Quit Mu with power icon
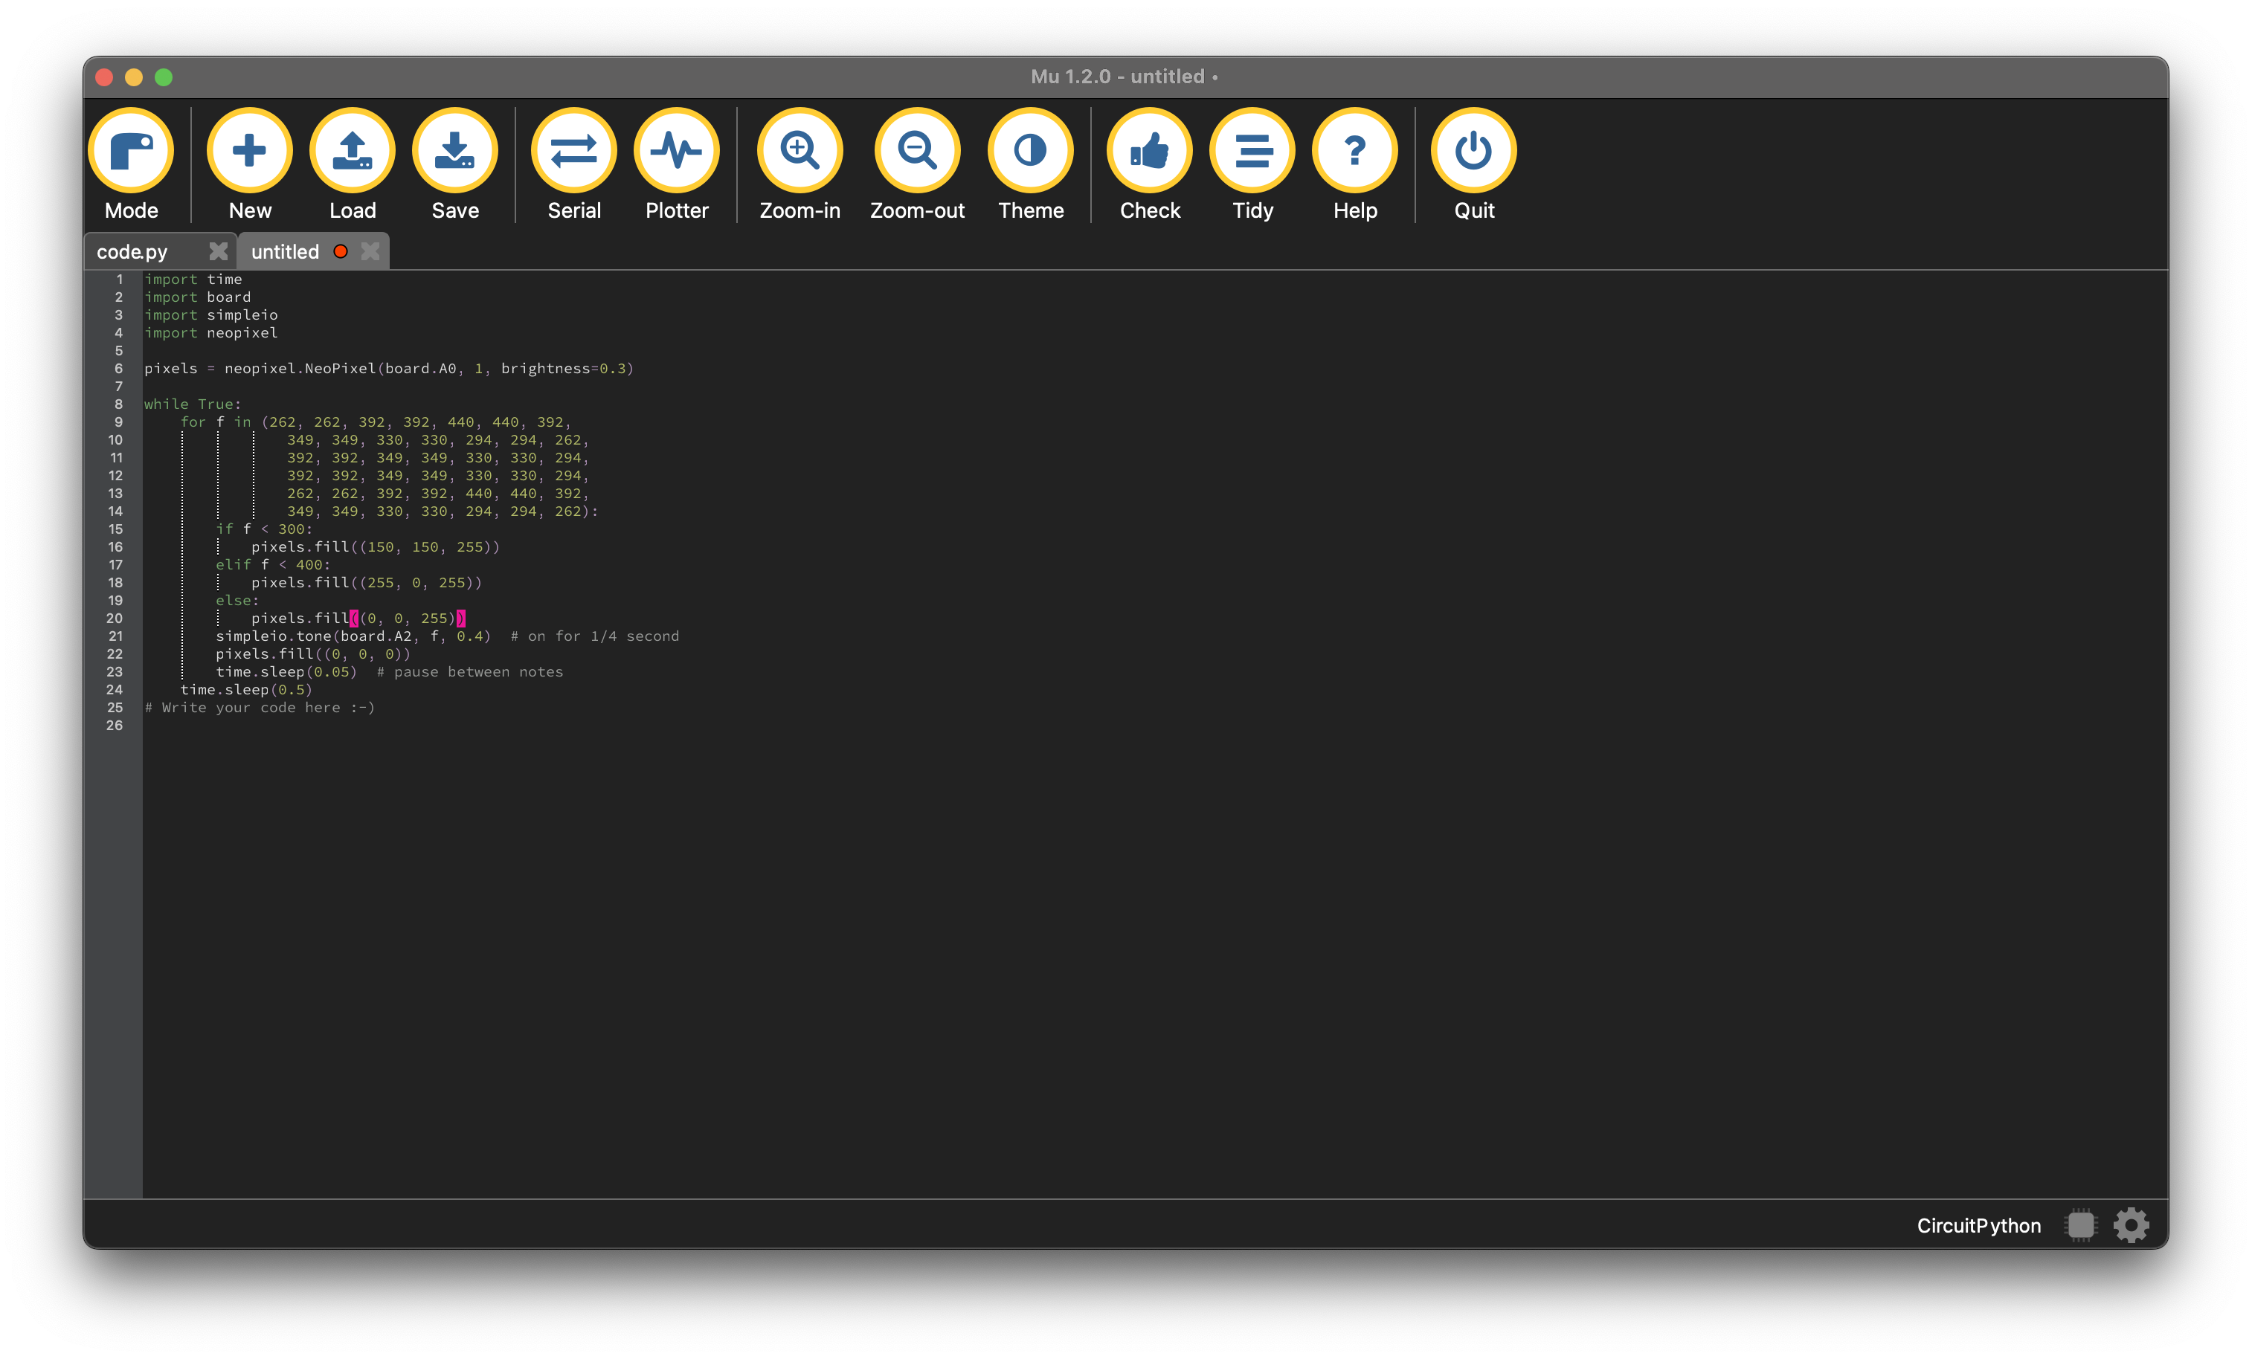The image size is (2252, 1359). (1473, 152)
